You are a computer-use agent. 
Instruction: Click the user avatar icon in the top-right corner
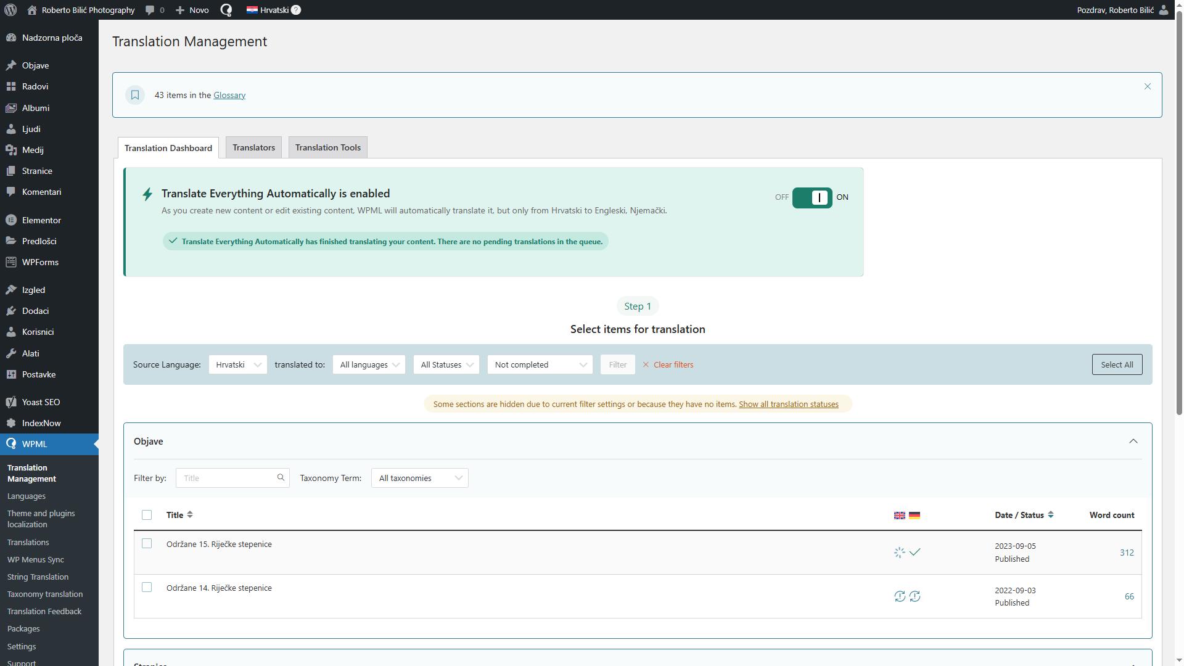click(1163, 10)
